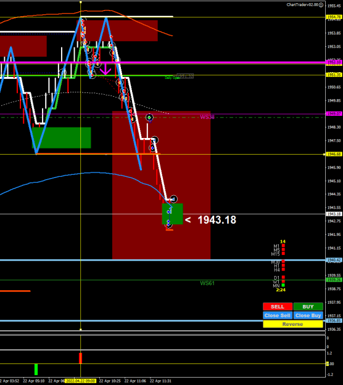The height and width of the screenshot is (385, 343).
Task: Click the Close Sell button
Action: click(278, 315)
